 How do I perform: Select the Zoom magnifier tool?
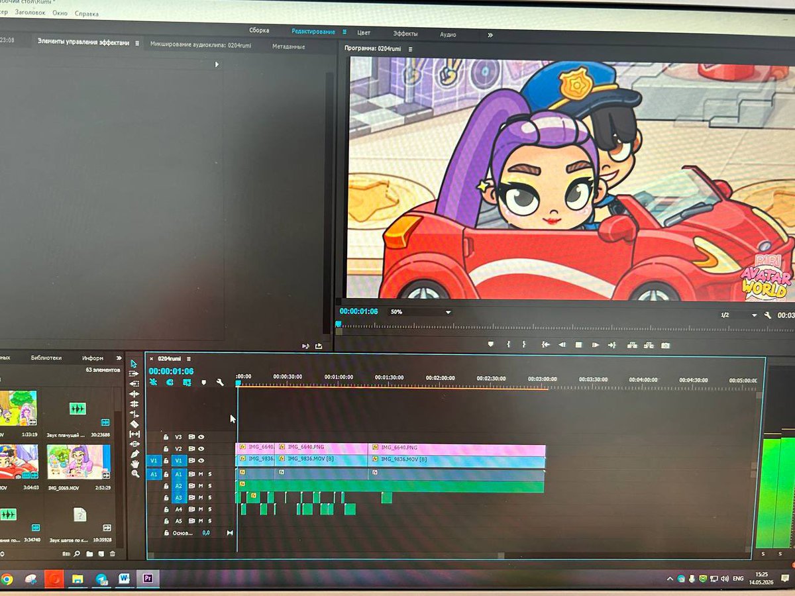[135, 473]
